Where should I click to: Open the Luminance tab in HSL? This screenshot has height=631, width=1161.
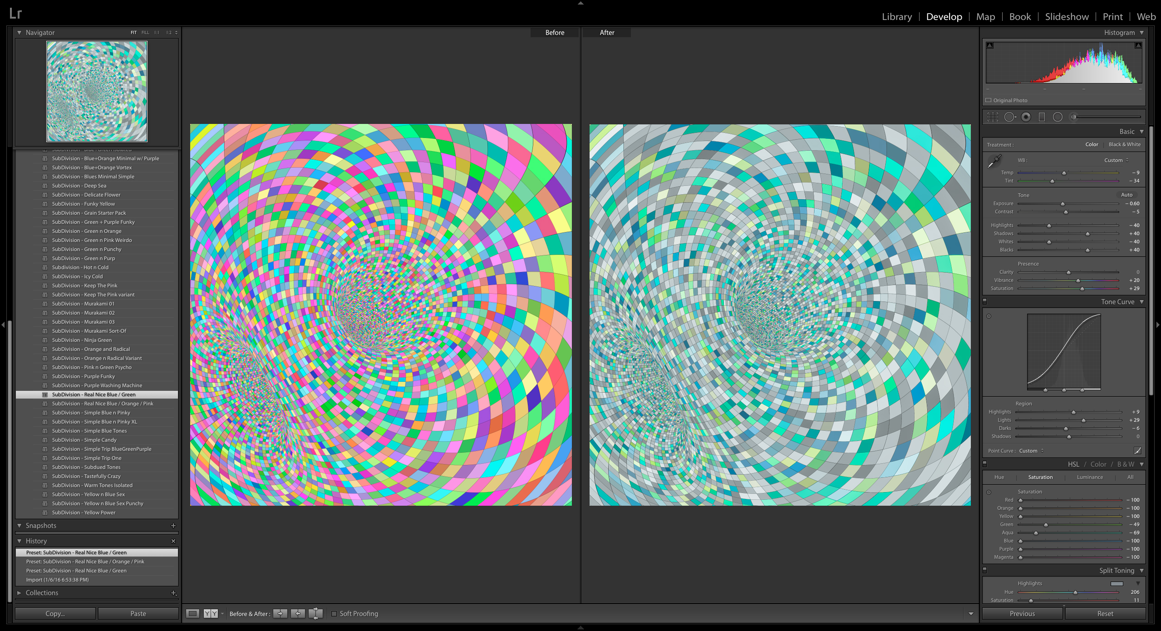tap(1089, 477)
